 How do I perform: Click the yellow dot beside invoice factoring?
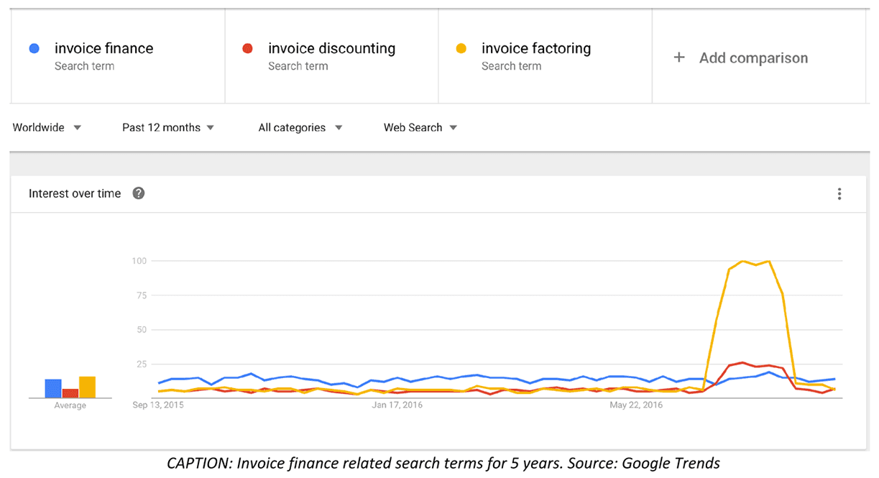pyautogui.click(x=461, y=49)
